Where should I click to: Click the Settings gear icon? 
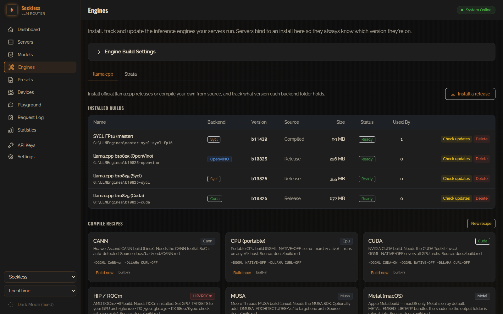[11, 157]
